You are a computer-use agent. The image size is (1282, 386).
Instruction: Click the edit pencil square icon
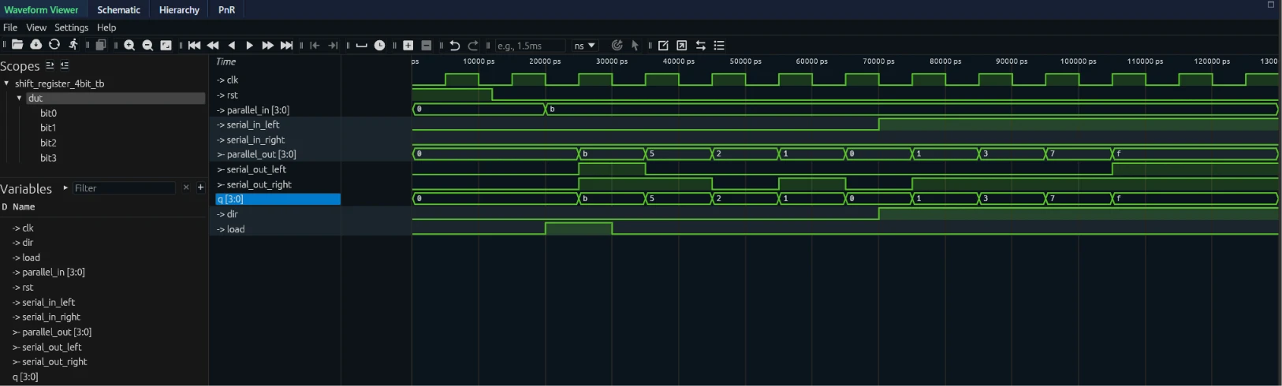pos(663,45)
